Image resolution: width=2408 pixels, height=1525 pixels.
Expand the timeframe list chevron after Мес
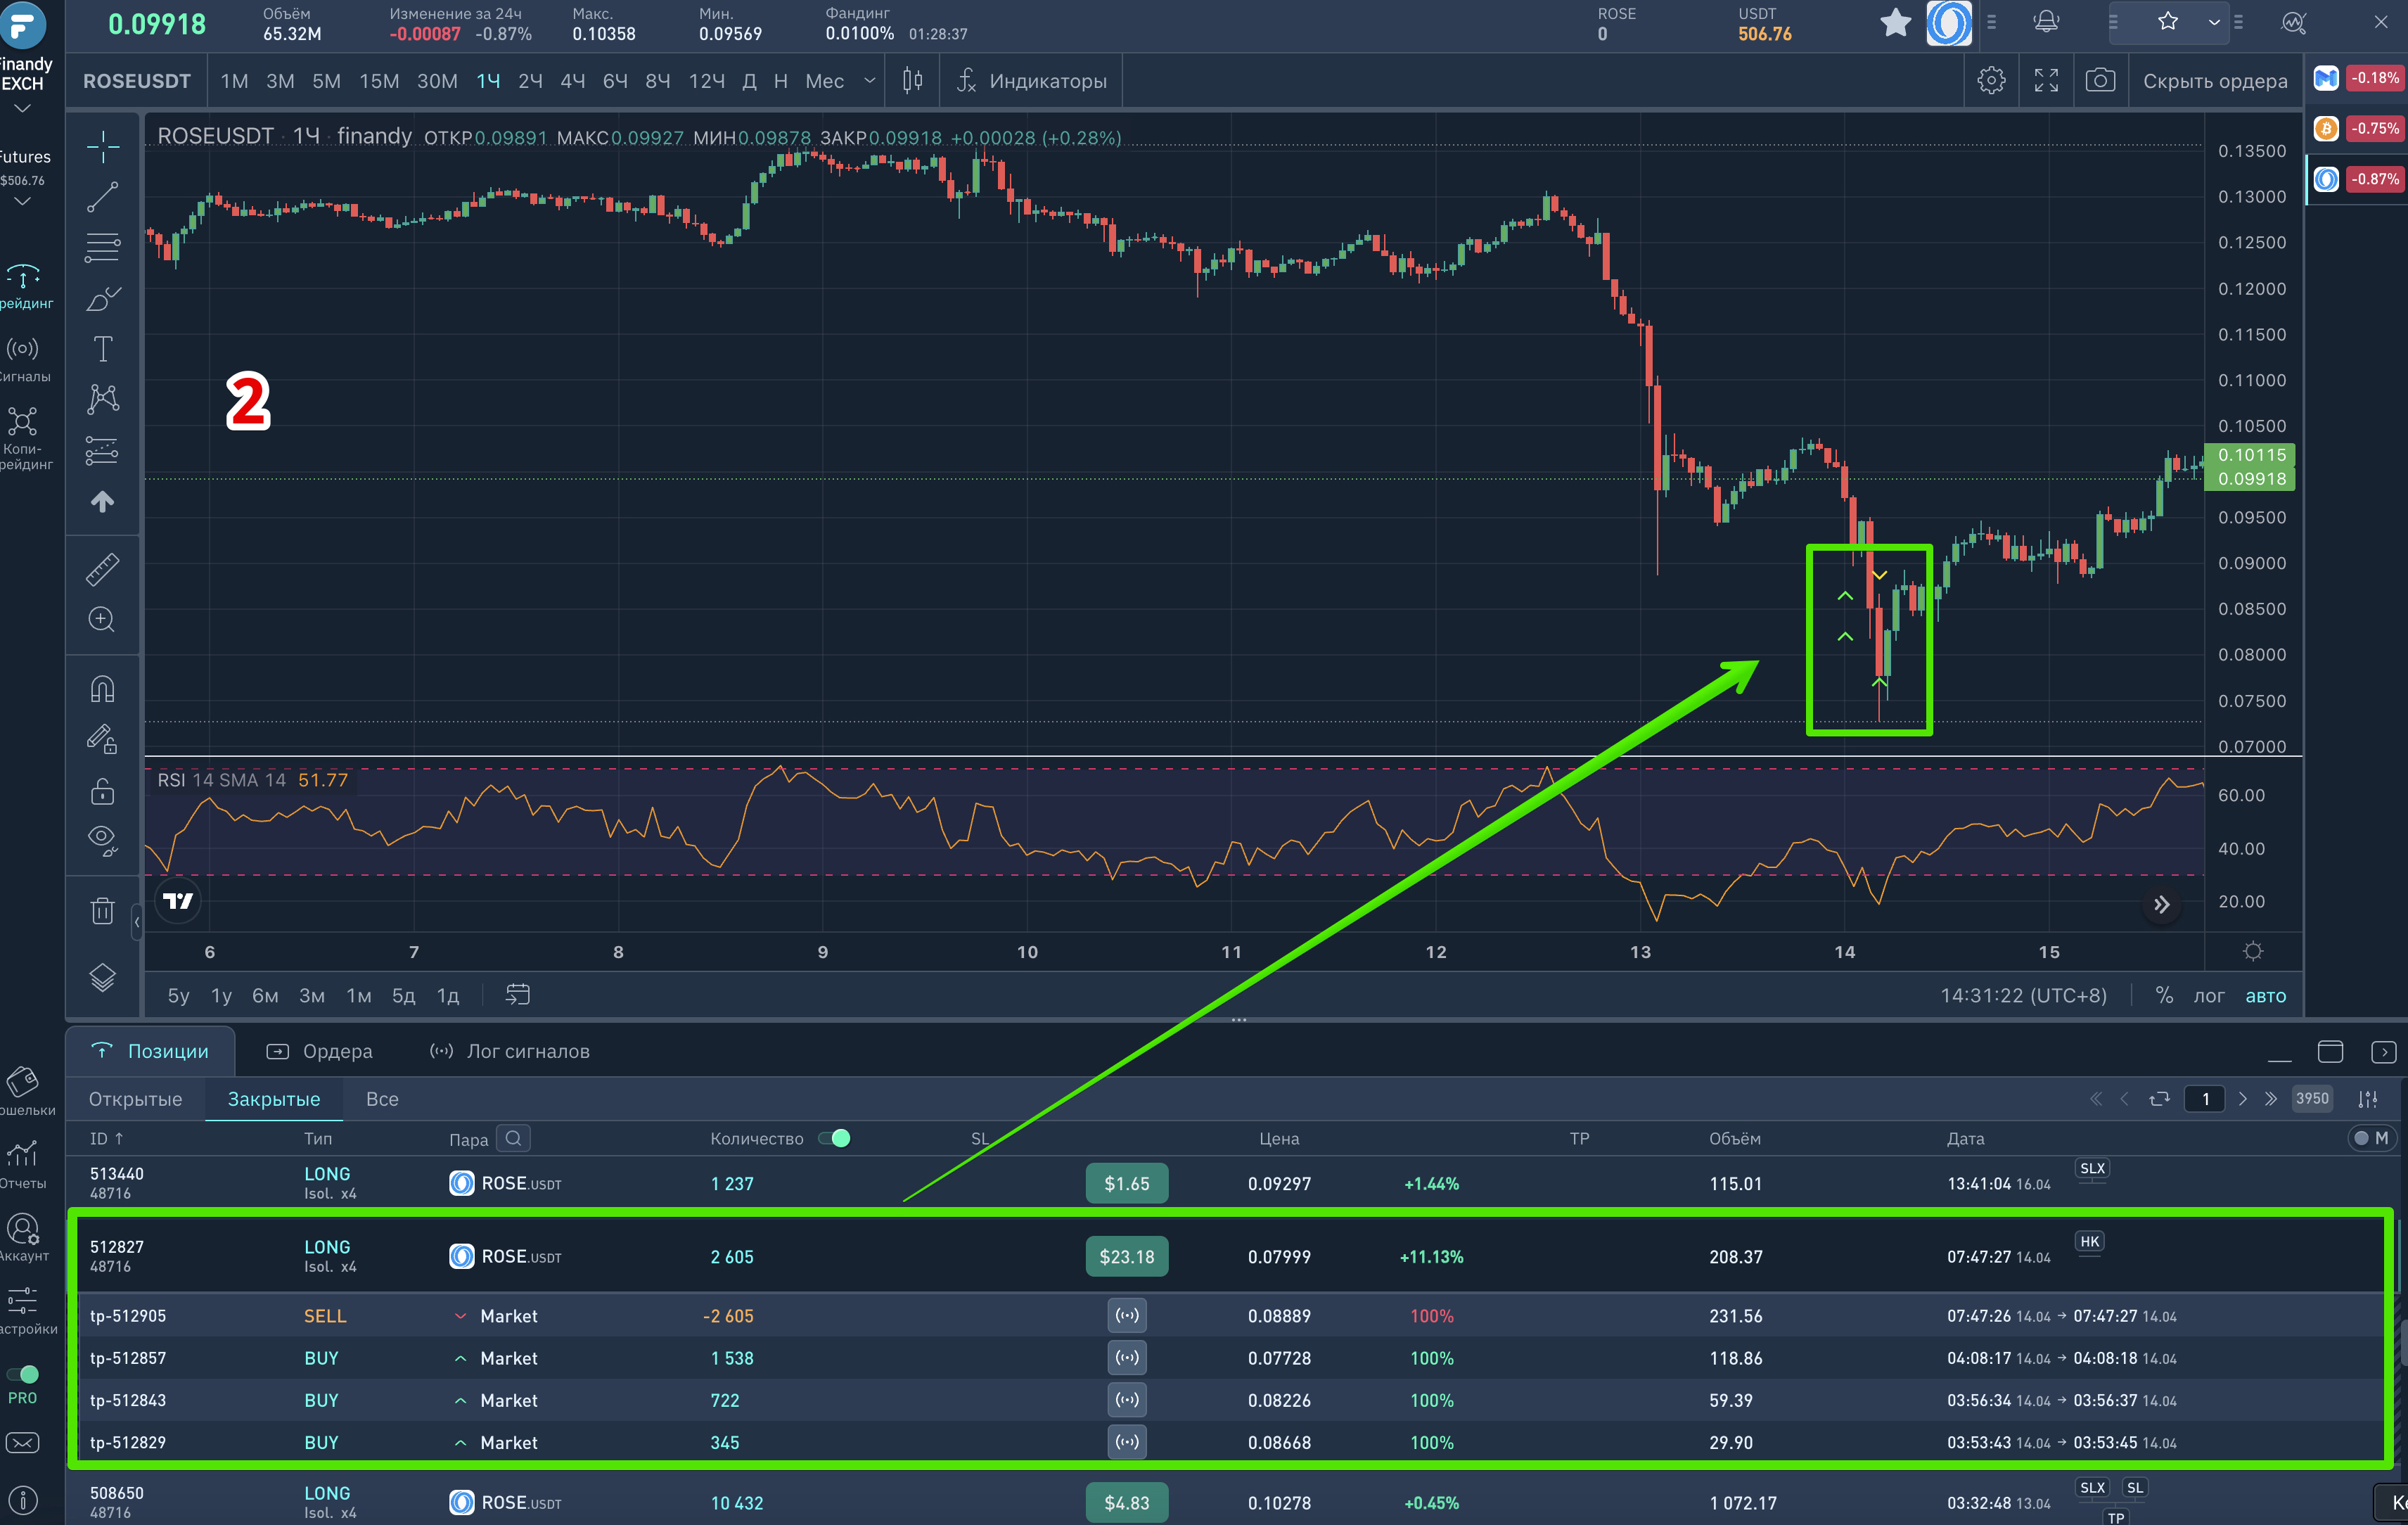(x=869, y=81)
